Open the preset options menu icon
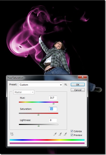Viewport: 106px width, 155px height. tap(66, 85)
